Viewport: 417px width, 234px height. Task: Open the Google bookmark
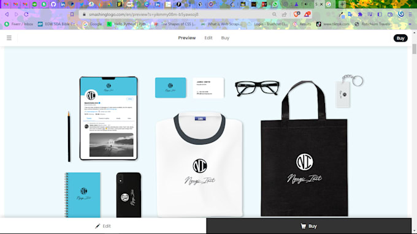click(x=92, y=24)
